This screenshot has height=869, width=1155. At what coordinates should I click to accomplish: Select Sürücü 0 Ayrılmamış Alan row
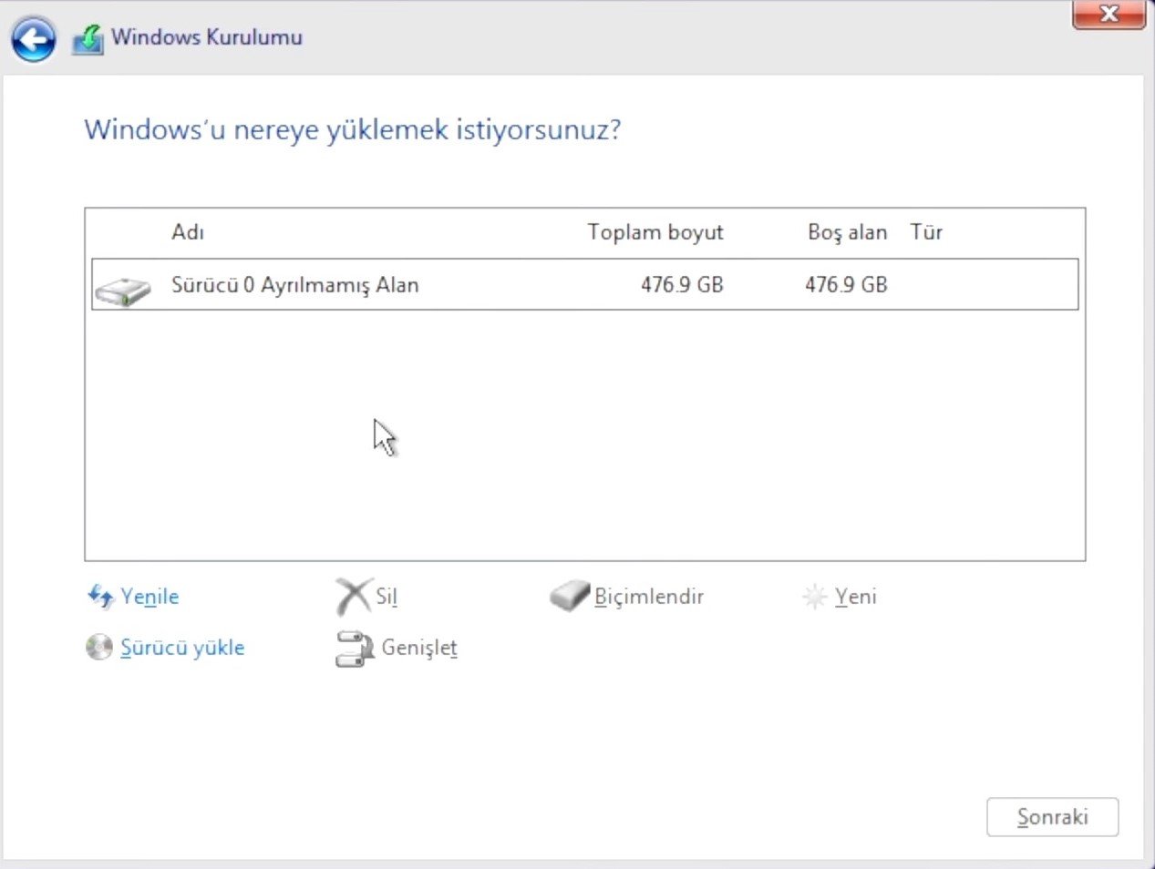(584, 285)
